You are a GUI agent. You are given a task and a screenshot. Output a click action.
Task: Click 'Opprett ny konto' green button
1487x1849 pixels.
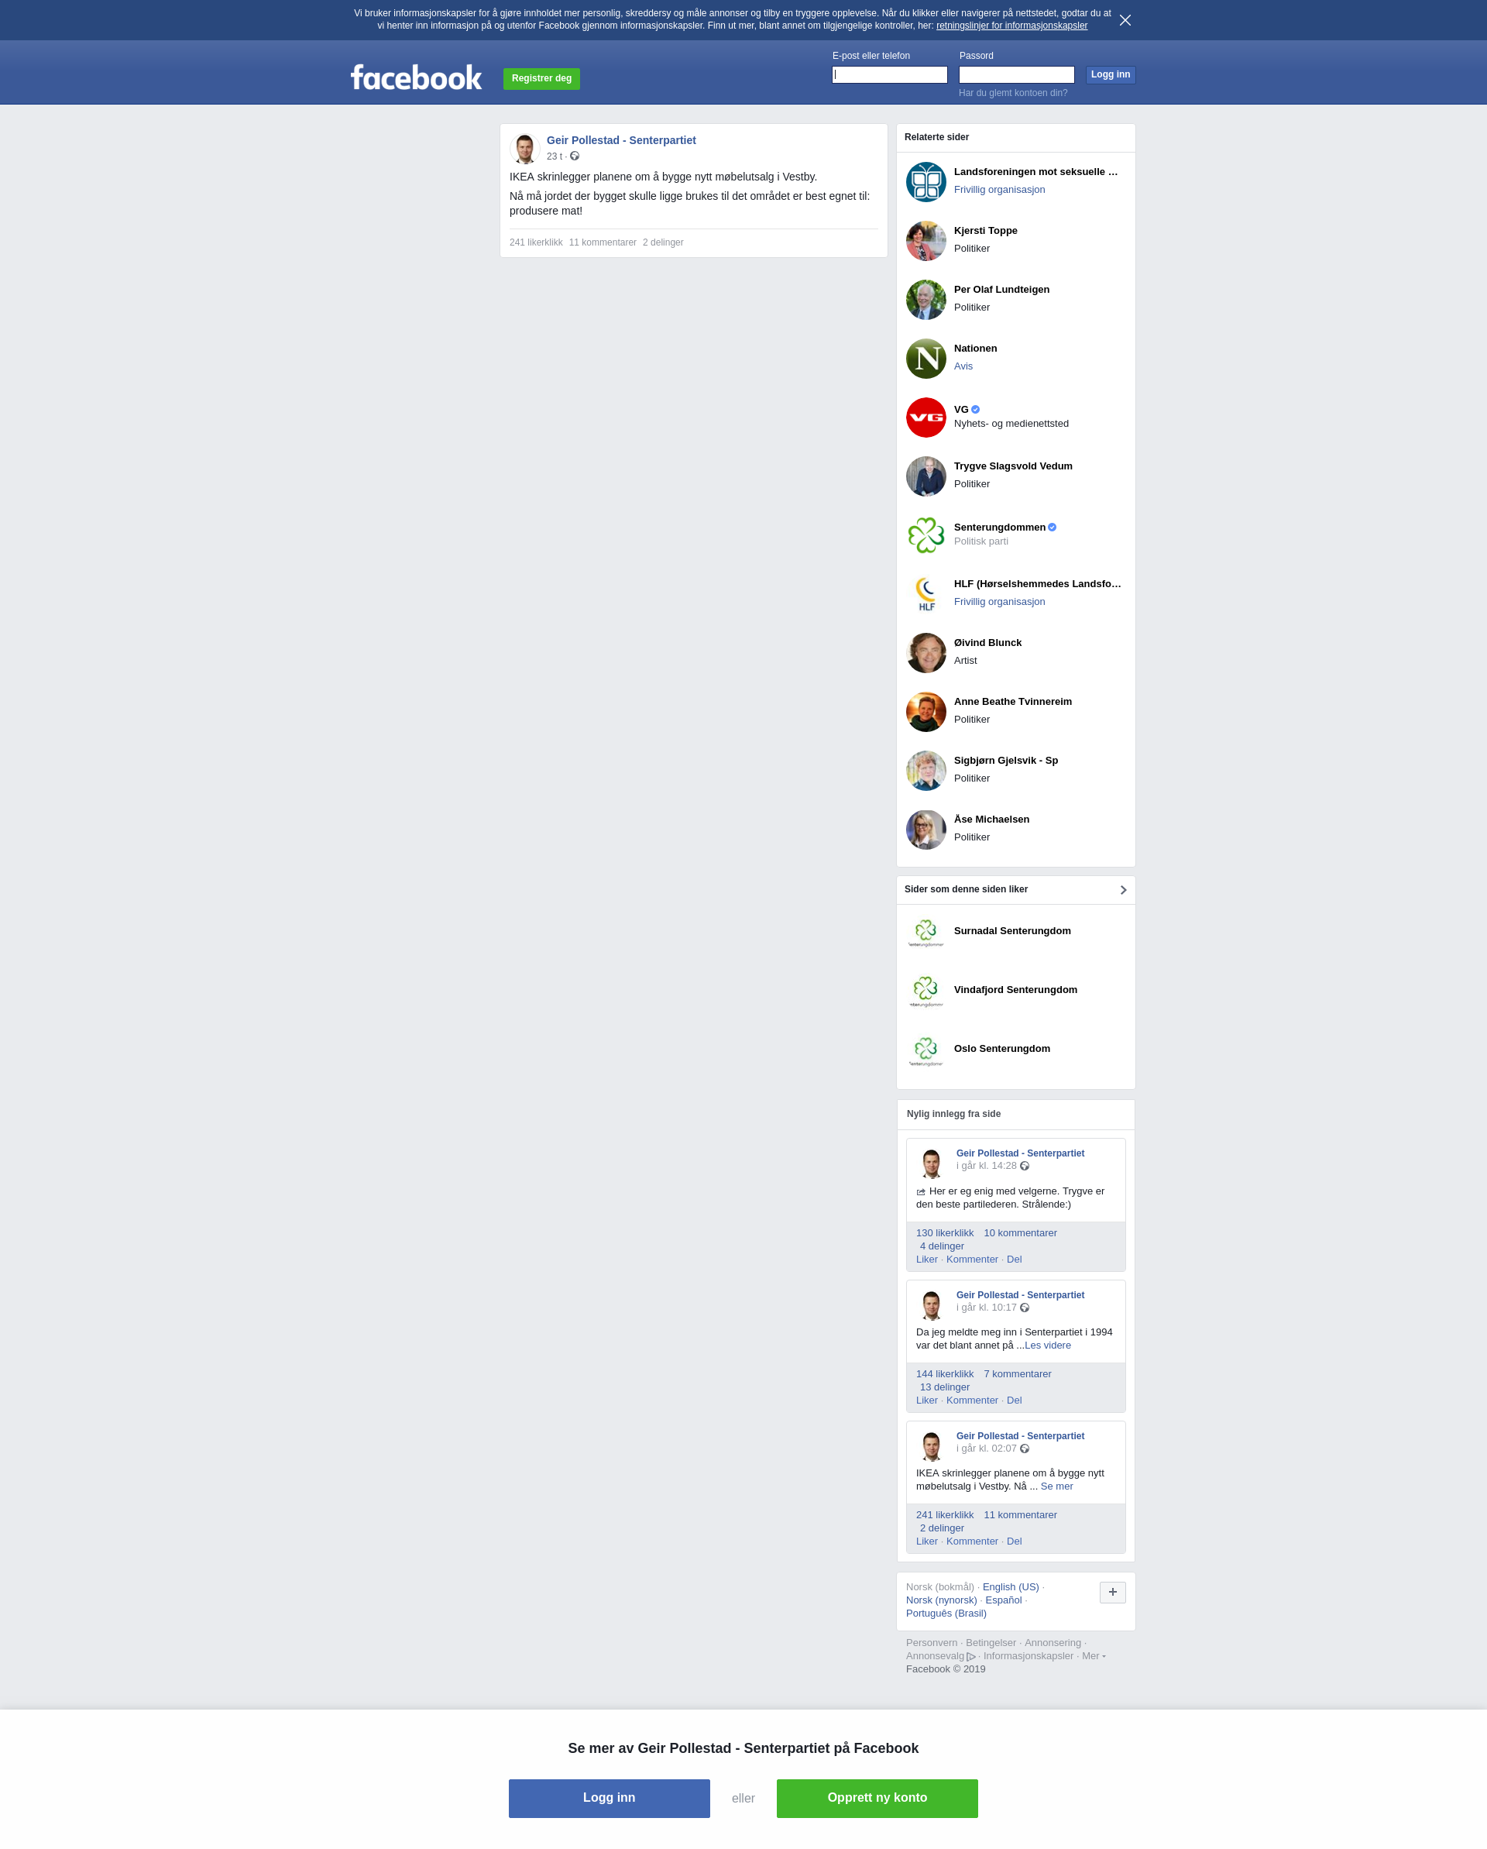(x=877, y=1799)
